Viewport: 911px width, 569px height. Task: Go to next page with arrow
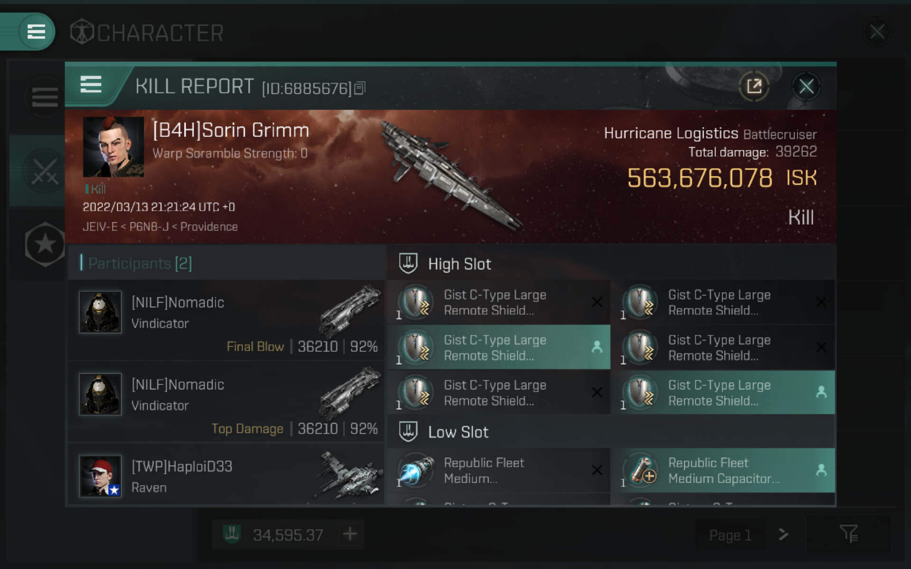(783, 534)
